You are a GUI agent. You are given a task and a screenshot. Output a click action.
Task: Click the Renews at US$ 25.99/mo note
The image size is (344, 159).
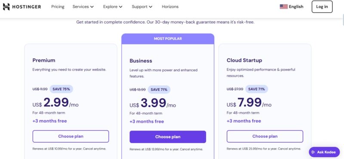tap(264, 149)
